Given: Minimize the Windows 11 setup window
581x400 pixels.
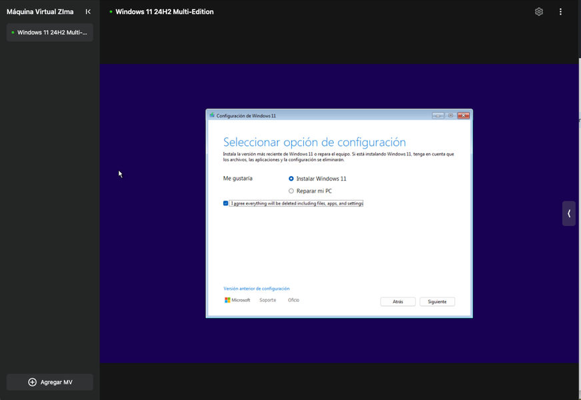Looking at the screenshot, I should (438, 115).
